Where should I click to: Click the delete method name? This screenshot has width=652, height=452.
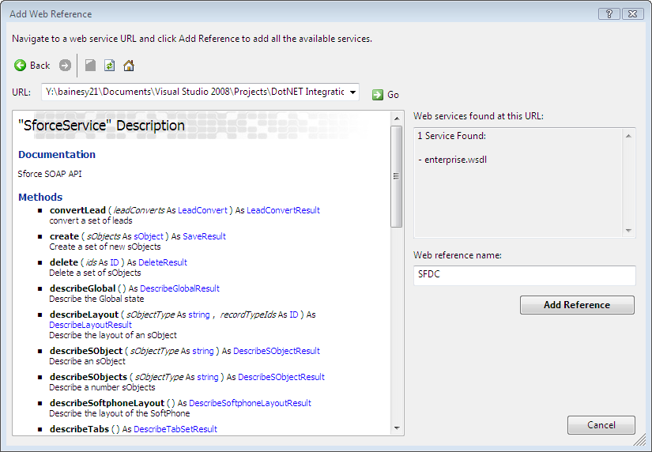click(64, 262)
